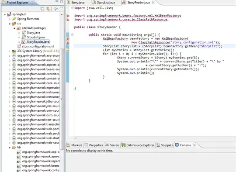Collapse the springtest project node
236x172 pixels.
[x=5, y=14]
